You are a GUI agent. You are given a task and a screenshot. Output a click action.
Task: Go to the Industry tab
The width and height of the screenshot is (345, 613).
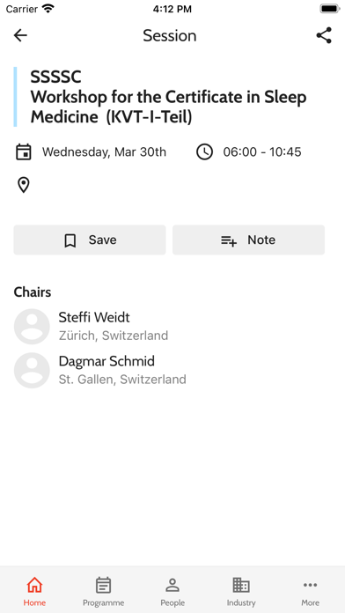241,591
